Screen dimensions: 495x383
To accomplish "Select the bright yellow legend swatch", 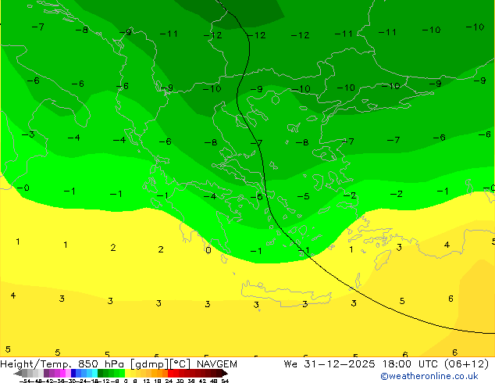I will pos(127,373).
